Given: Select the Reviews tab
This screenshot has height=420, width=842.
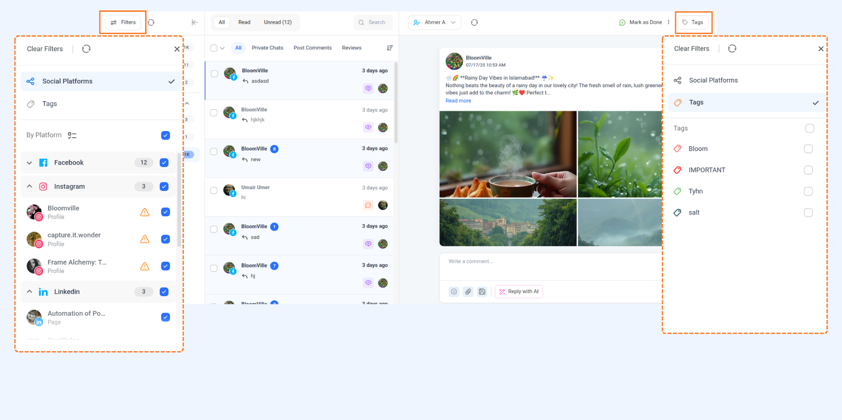Looking at the screenshot, I should click(x=352, y=48).
